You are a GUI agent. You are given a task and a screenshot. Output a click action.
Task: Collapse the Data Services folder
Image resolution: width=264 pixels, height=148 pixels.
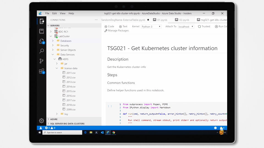[x=53, y=54]
